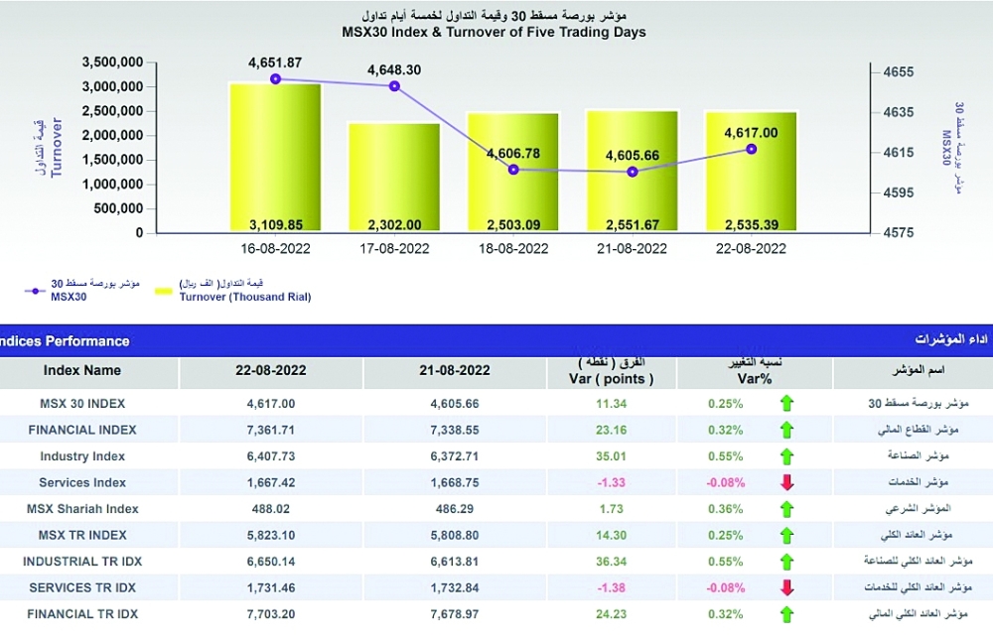Click the green arrow in INDUSTRIAL TR IDX row

[x=786, y=562]
